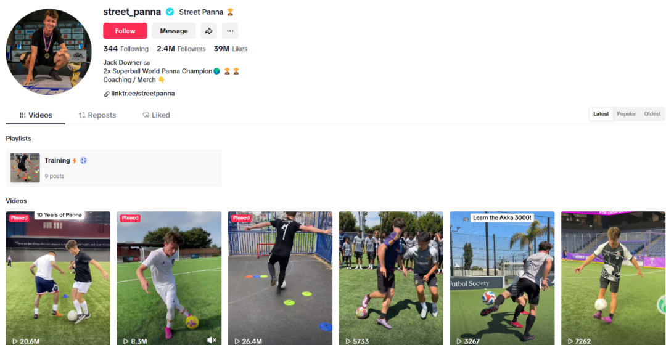Click the street_panna profile picture

(x=49, y=52)
